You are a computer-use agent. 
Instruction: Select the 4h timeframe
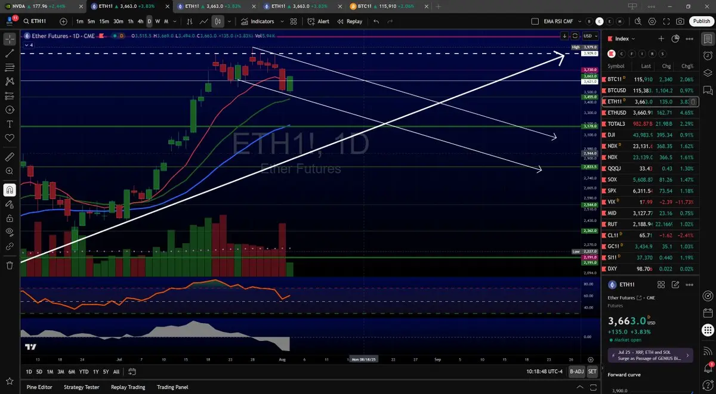pos(140,21)
